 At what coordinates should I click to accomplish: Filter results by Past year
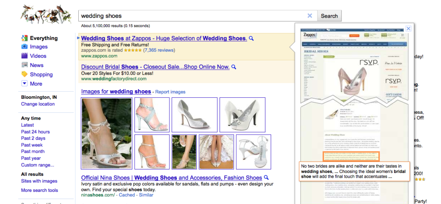point(31,158)
